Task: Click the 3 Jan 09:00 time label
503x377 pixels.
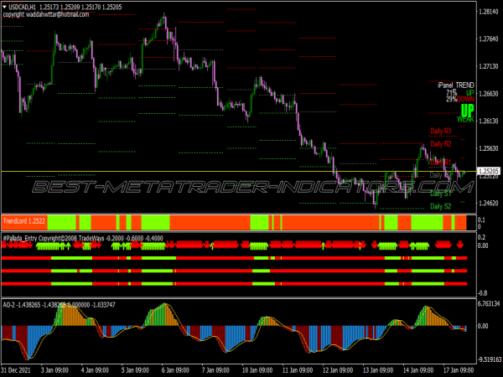Action: coord(54,370)
